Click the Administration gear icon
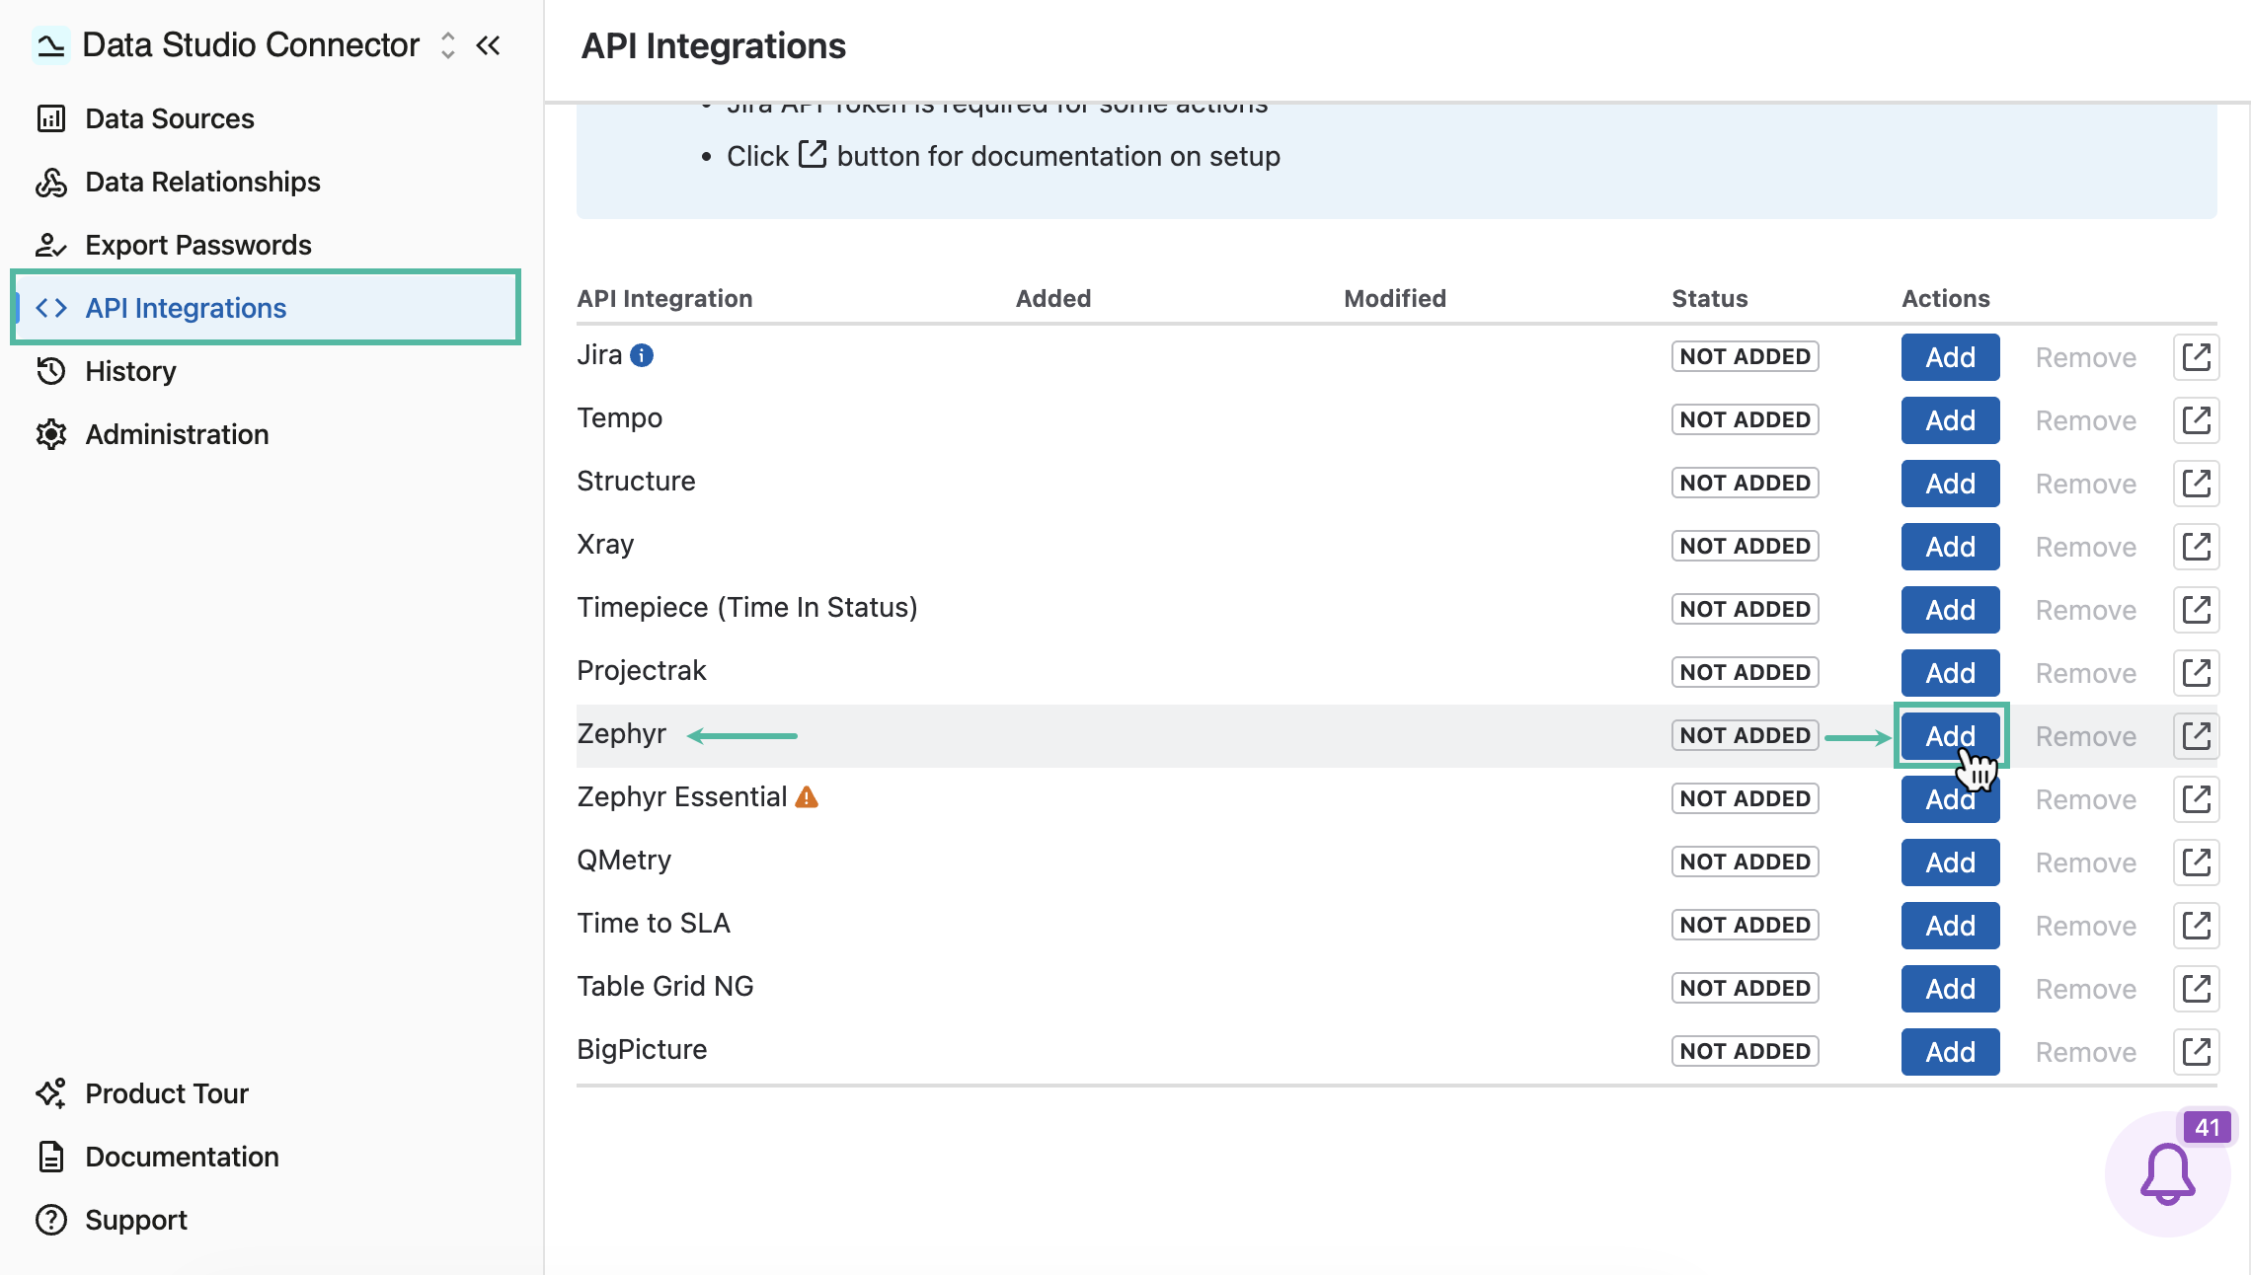Image resolution: width=2251 pixels, height=1275 pixels. [51, 434]
